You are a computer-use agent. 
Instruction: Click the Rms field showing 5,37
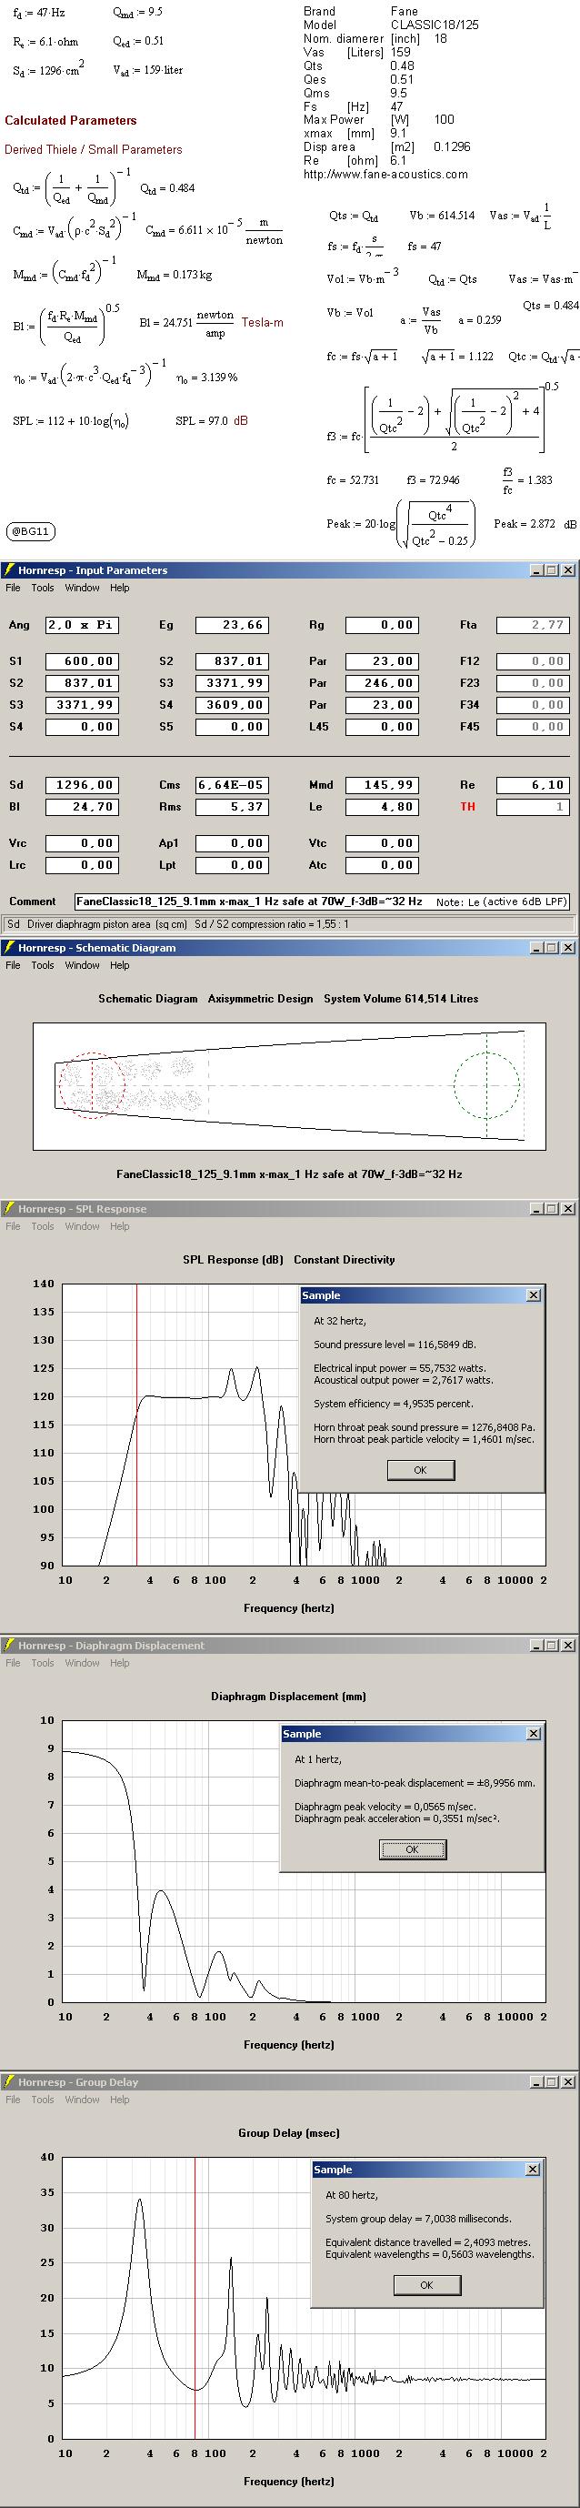[x=232, y=806]
